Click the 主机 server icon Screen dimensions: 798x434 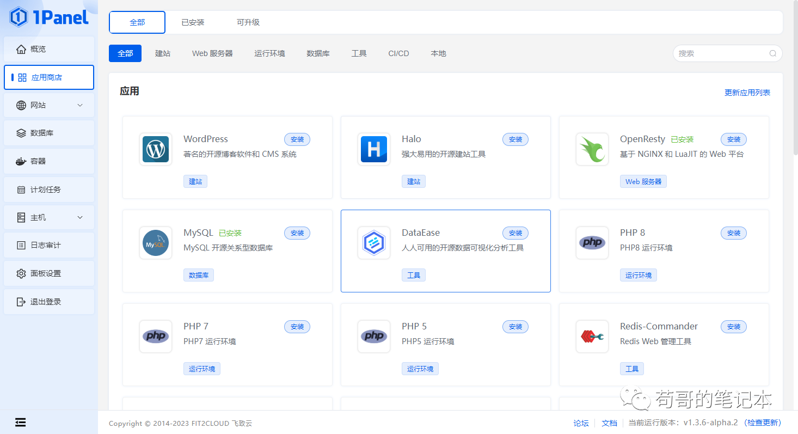pyautogui.click(x=21, y=217)
